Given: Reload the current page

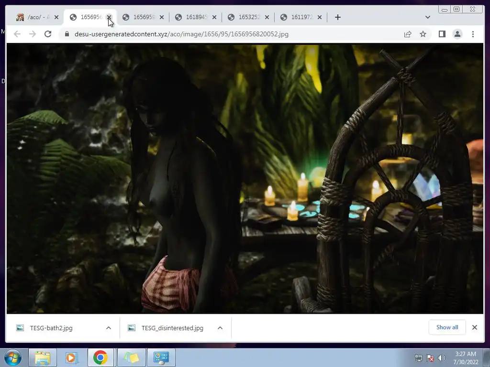Looking at the screenshot, I should coord(48,34).
